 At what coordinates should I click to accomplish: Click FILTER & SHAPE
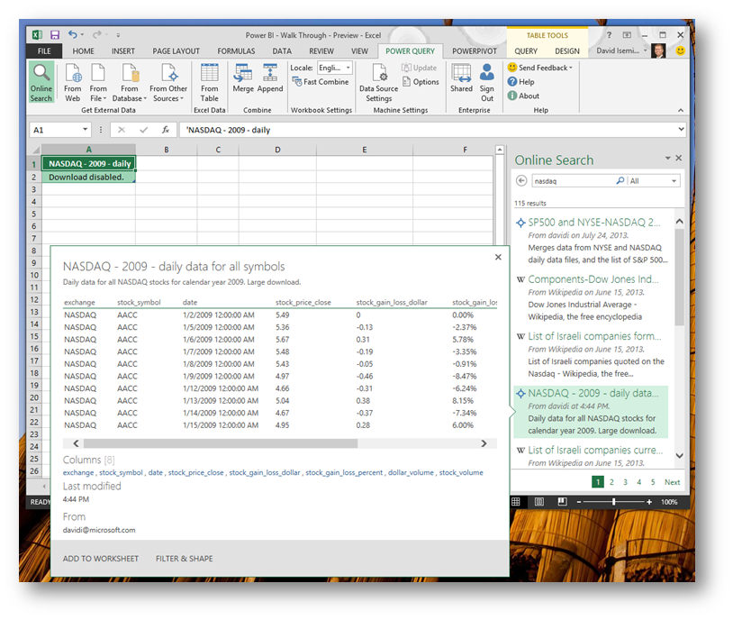click(x=185, y=559)
